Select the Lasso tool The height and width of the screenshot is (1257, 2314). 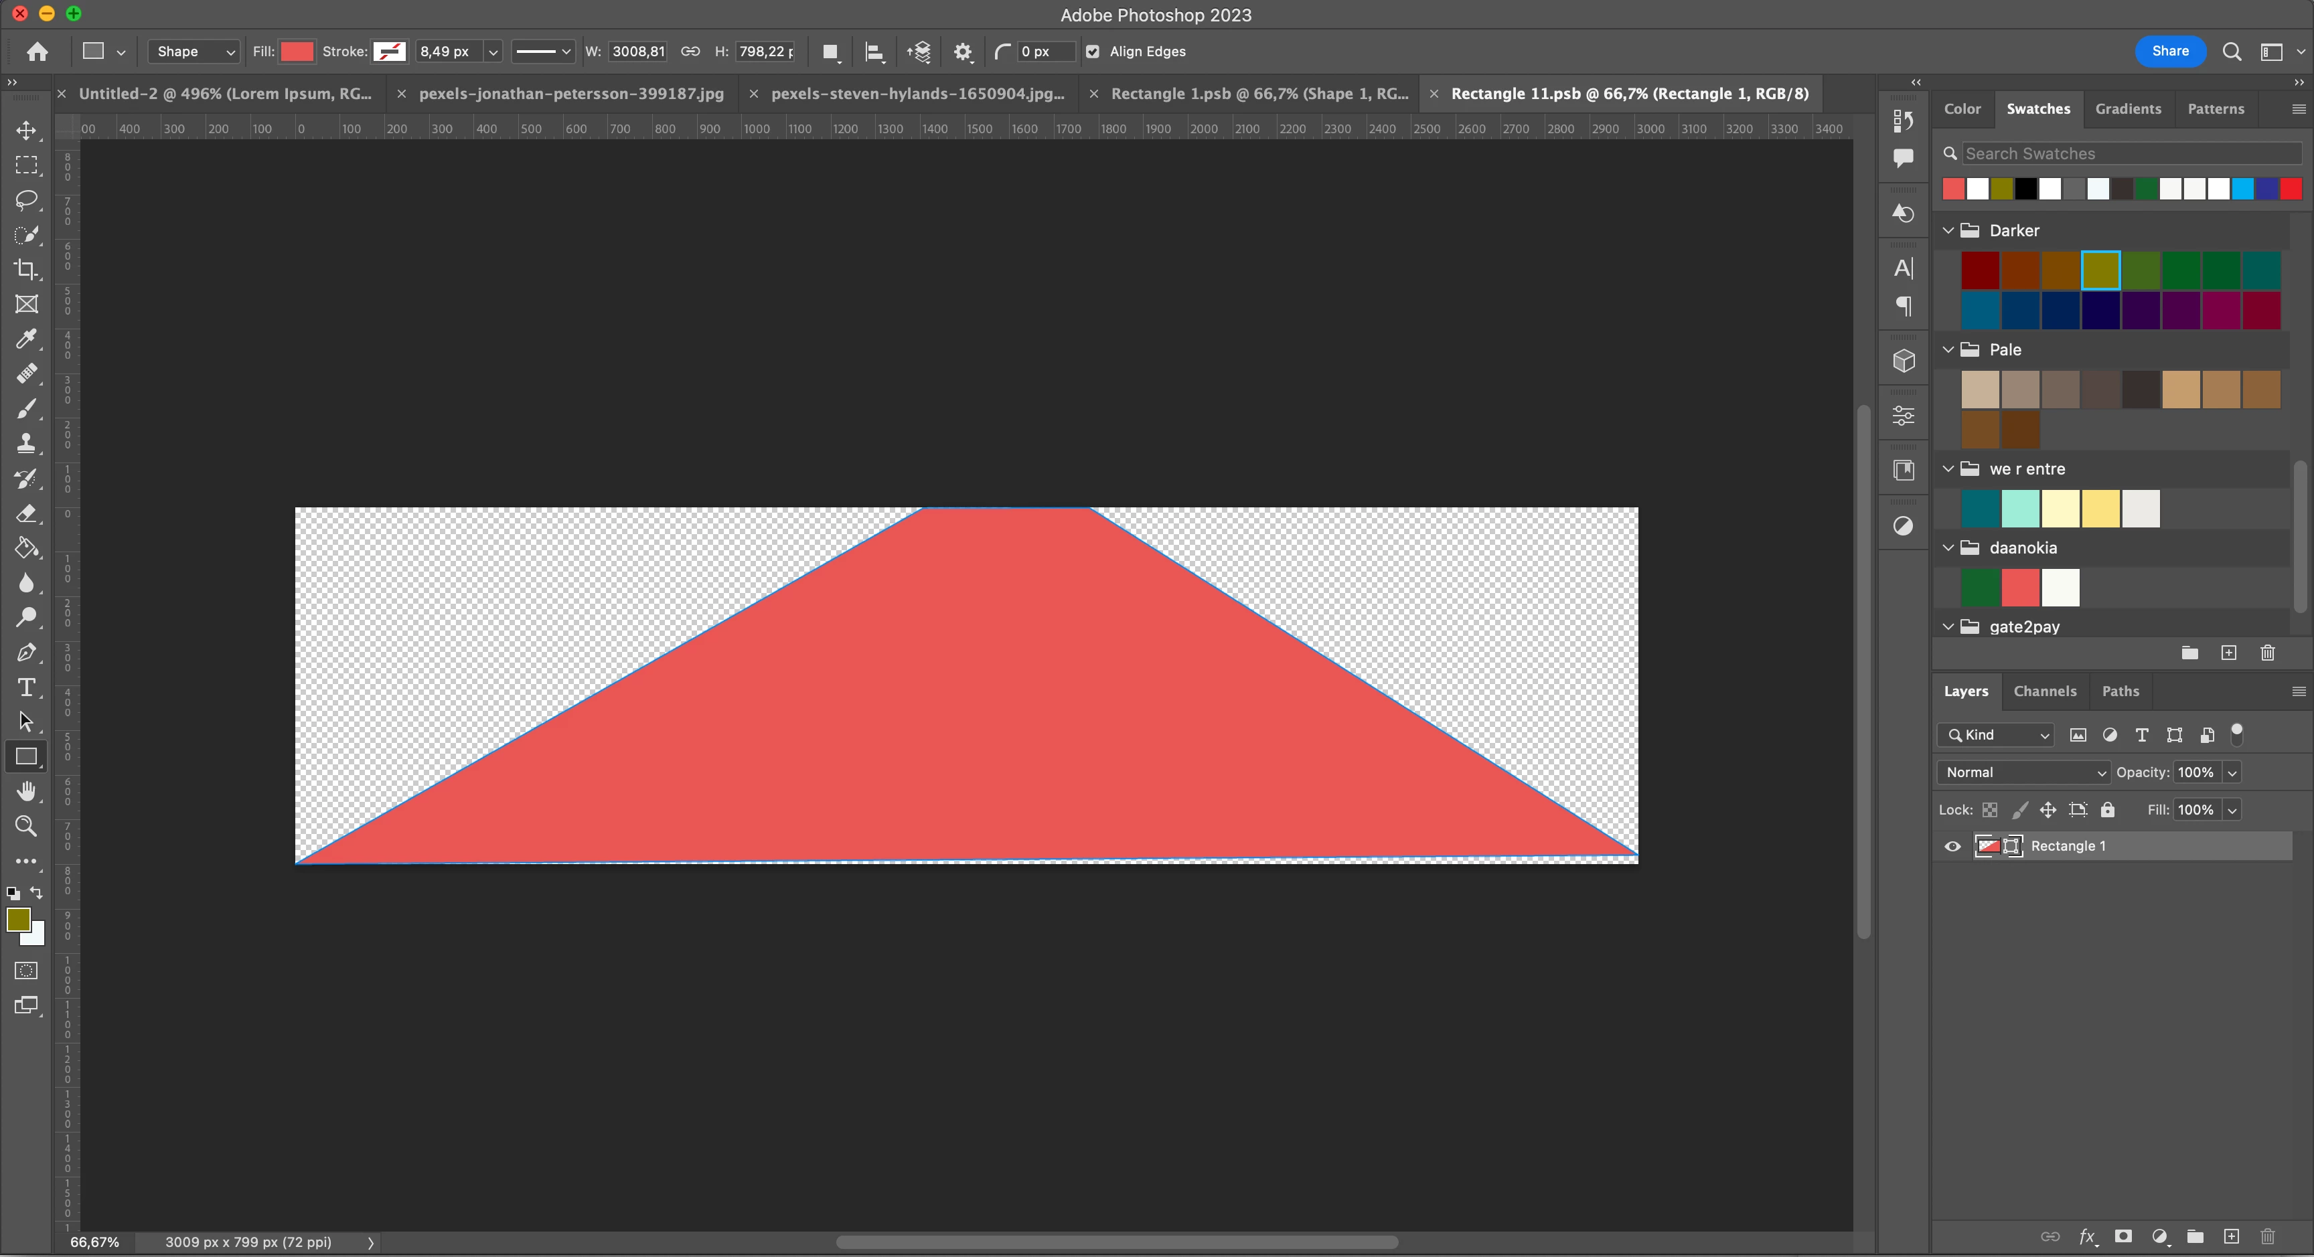(x=27, y=199)
